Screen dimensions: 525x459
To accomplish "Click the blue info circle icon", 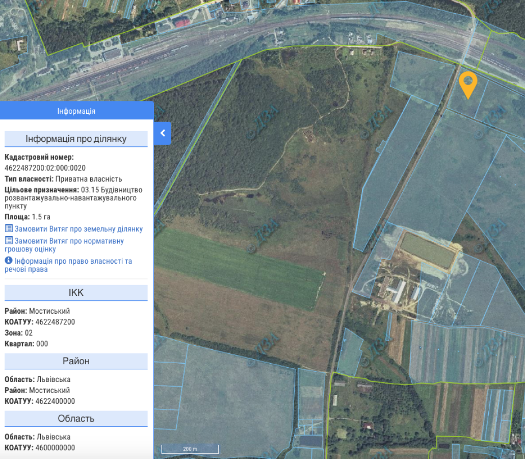I will click(9, 261).
